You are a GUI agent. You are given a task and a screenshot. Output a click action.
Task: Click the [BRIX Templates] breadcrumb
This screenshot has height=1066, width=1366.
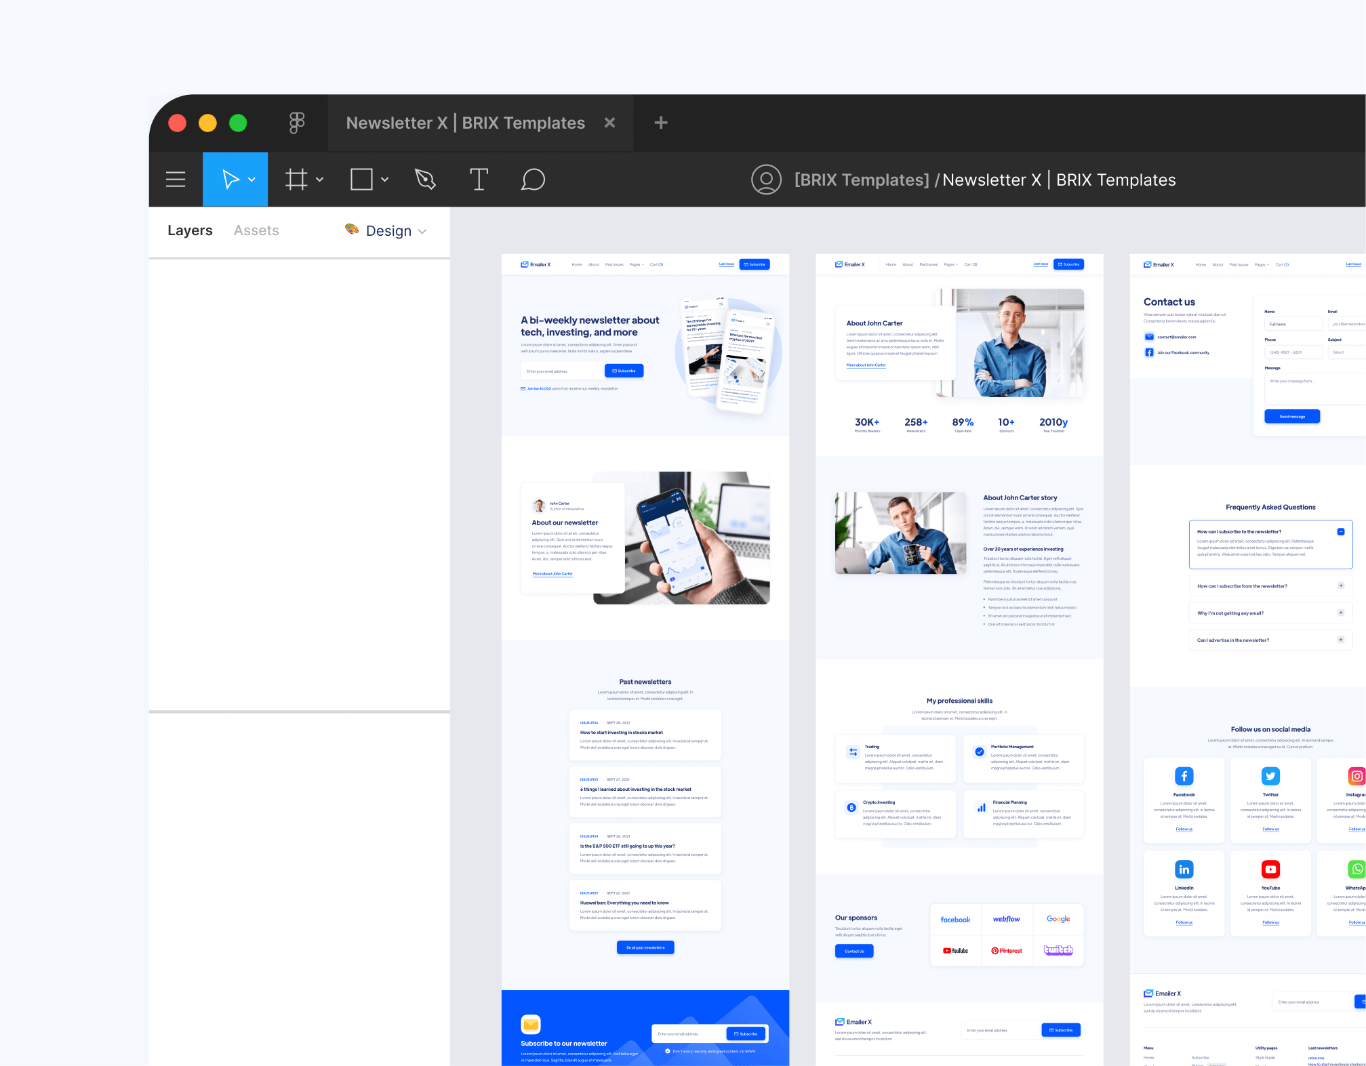(x=862, y=180)
